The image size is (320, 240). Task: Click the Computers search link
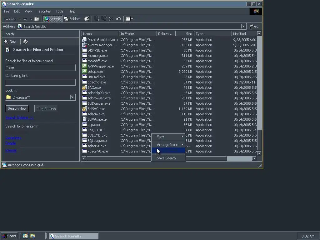point(13,137)
